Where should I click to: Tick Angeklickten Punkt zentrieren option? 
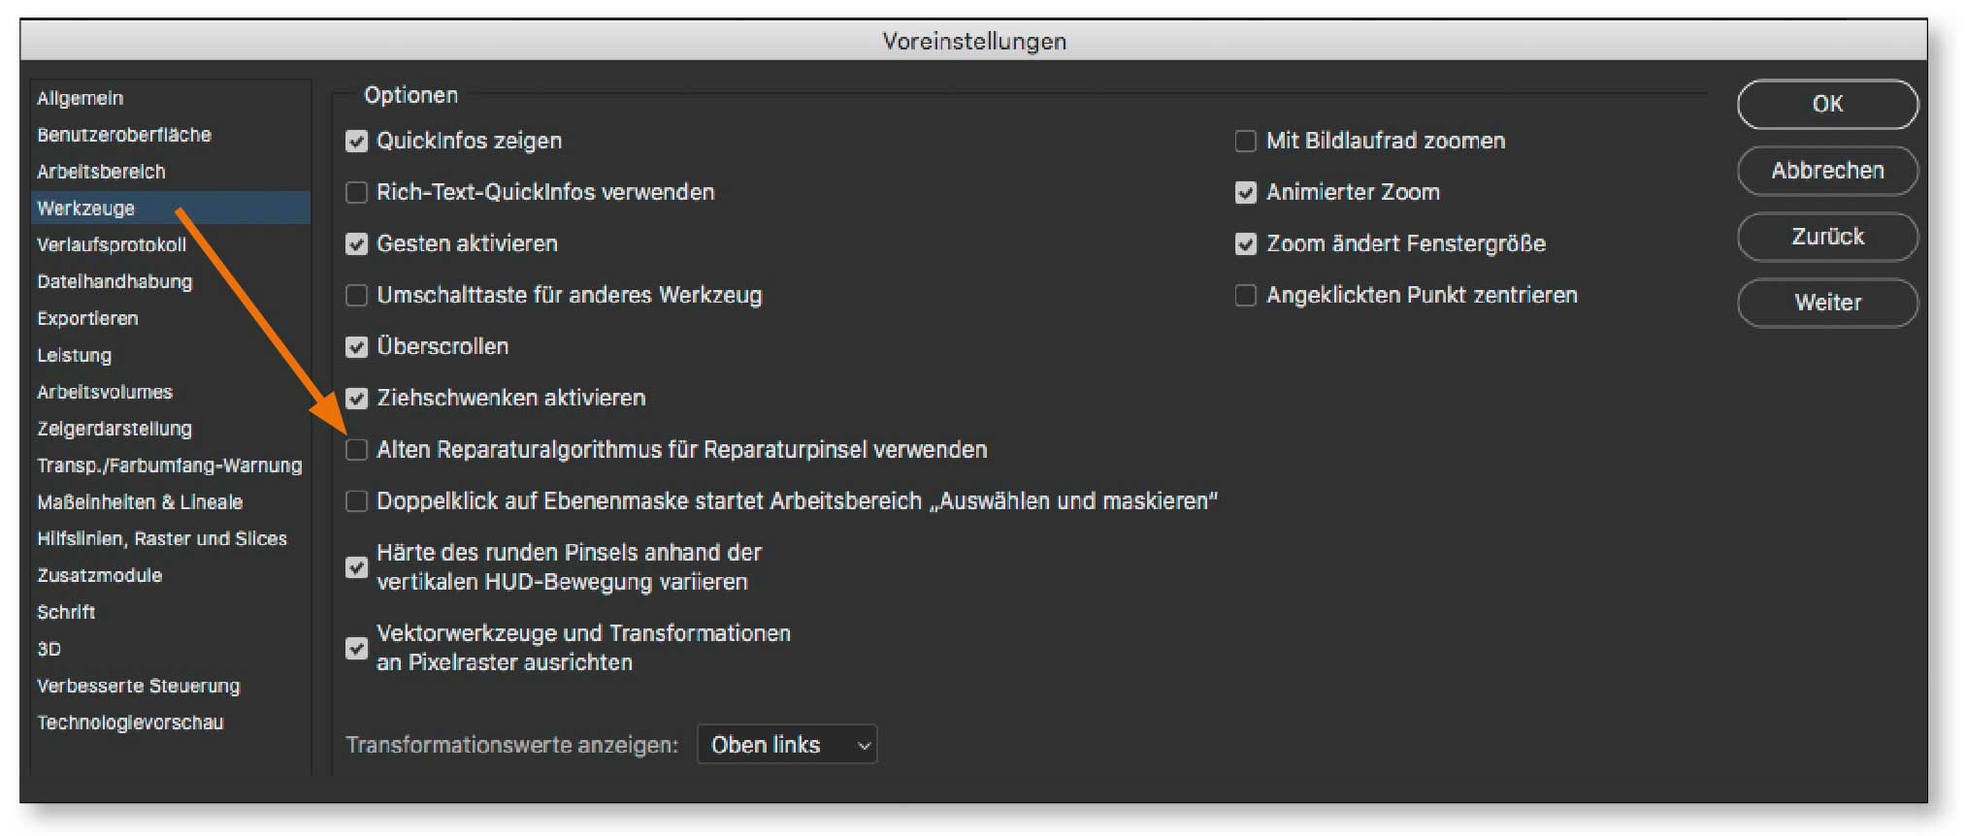(1245, 296)
